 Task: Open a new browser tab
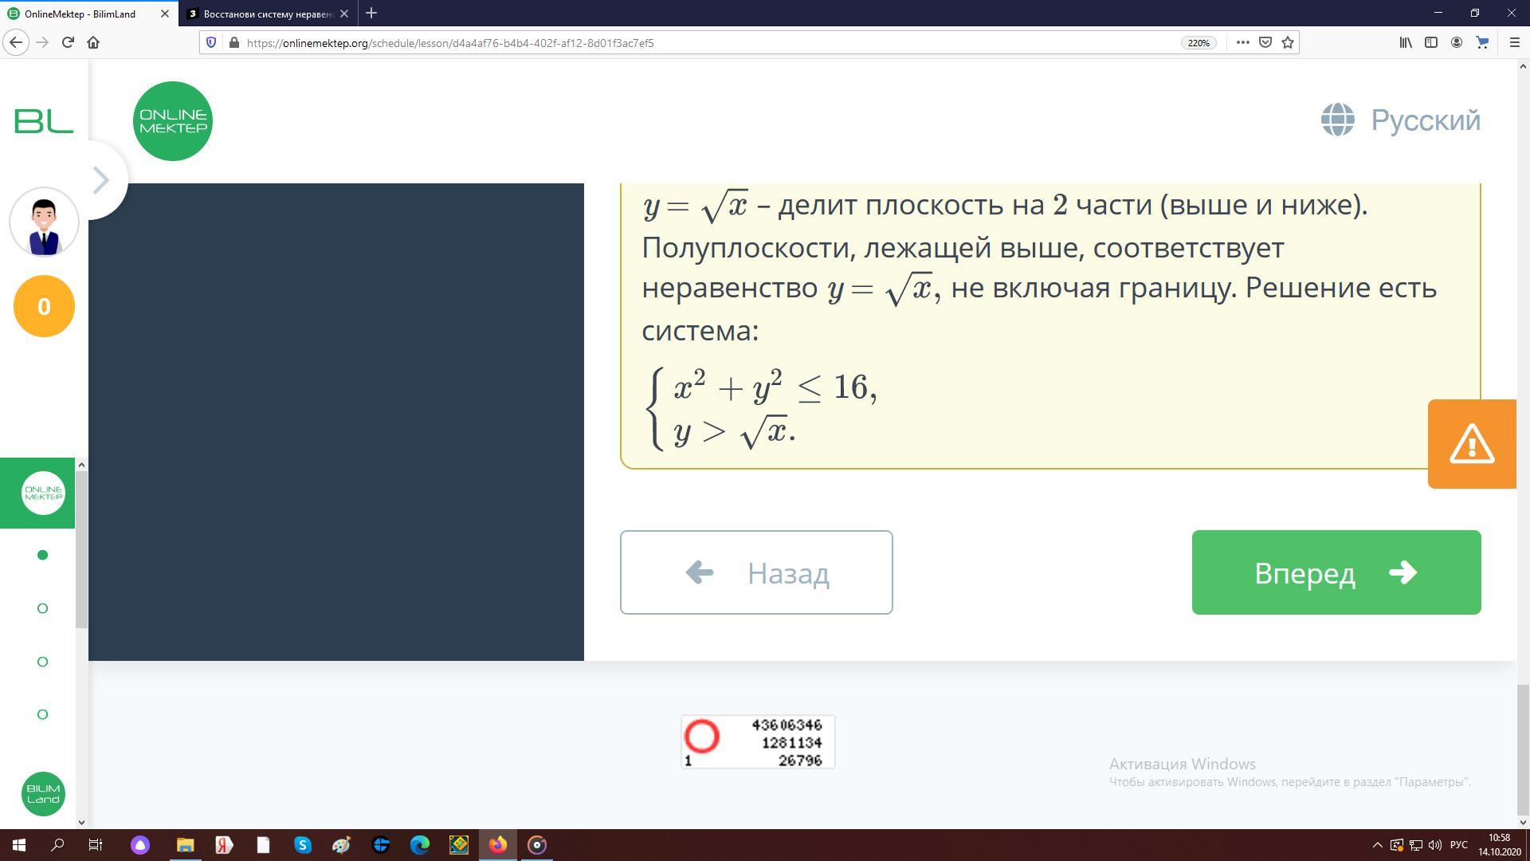(x=371, y=14)
